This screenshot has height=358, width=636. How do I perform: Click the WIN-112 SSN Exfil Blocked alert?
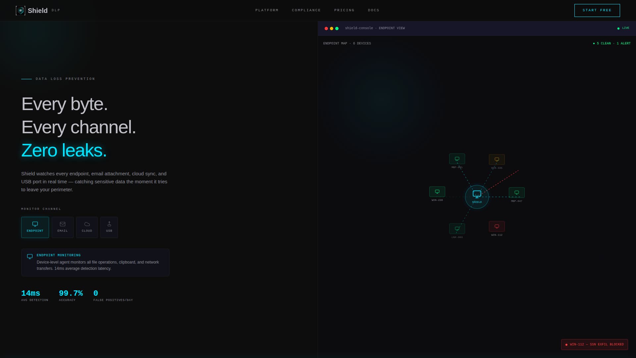(x=594, y=344)
